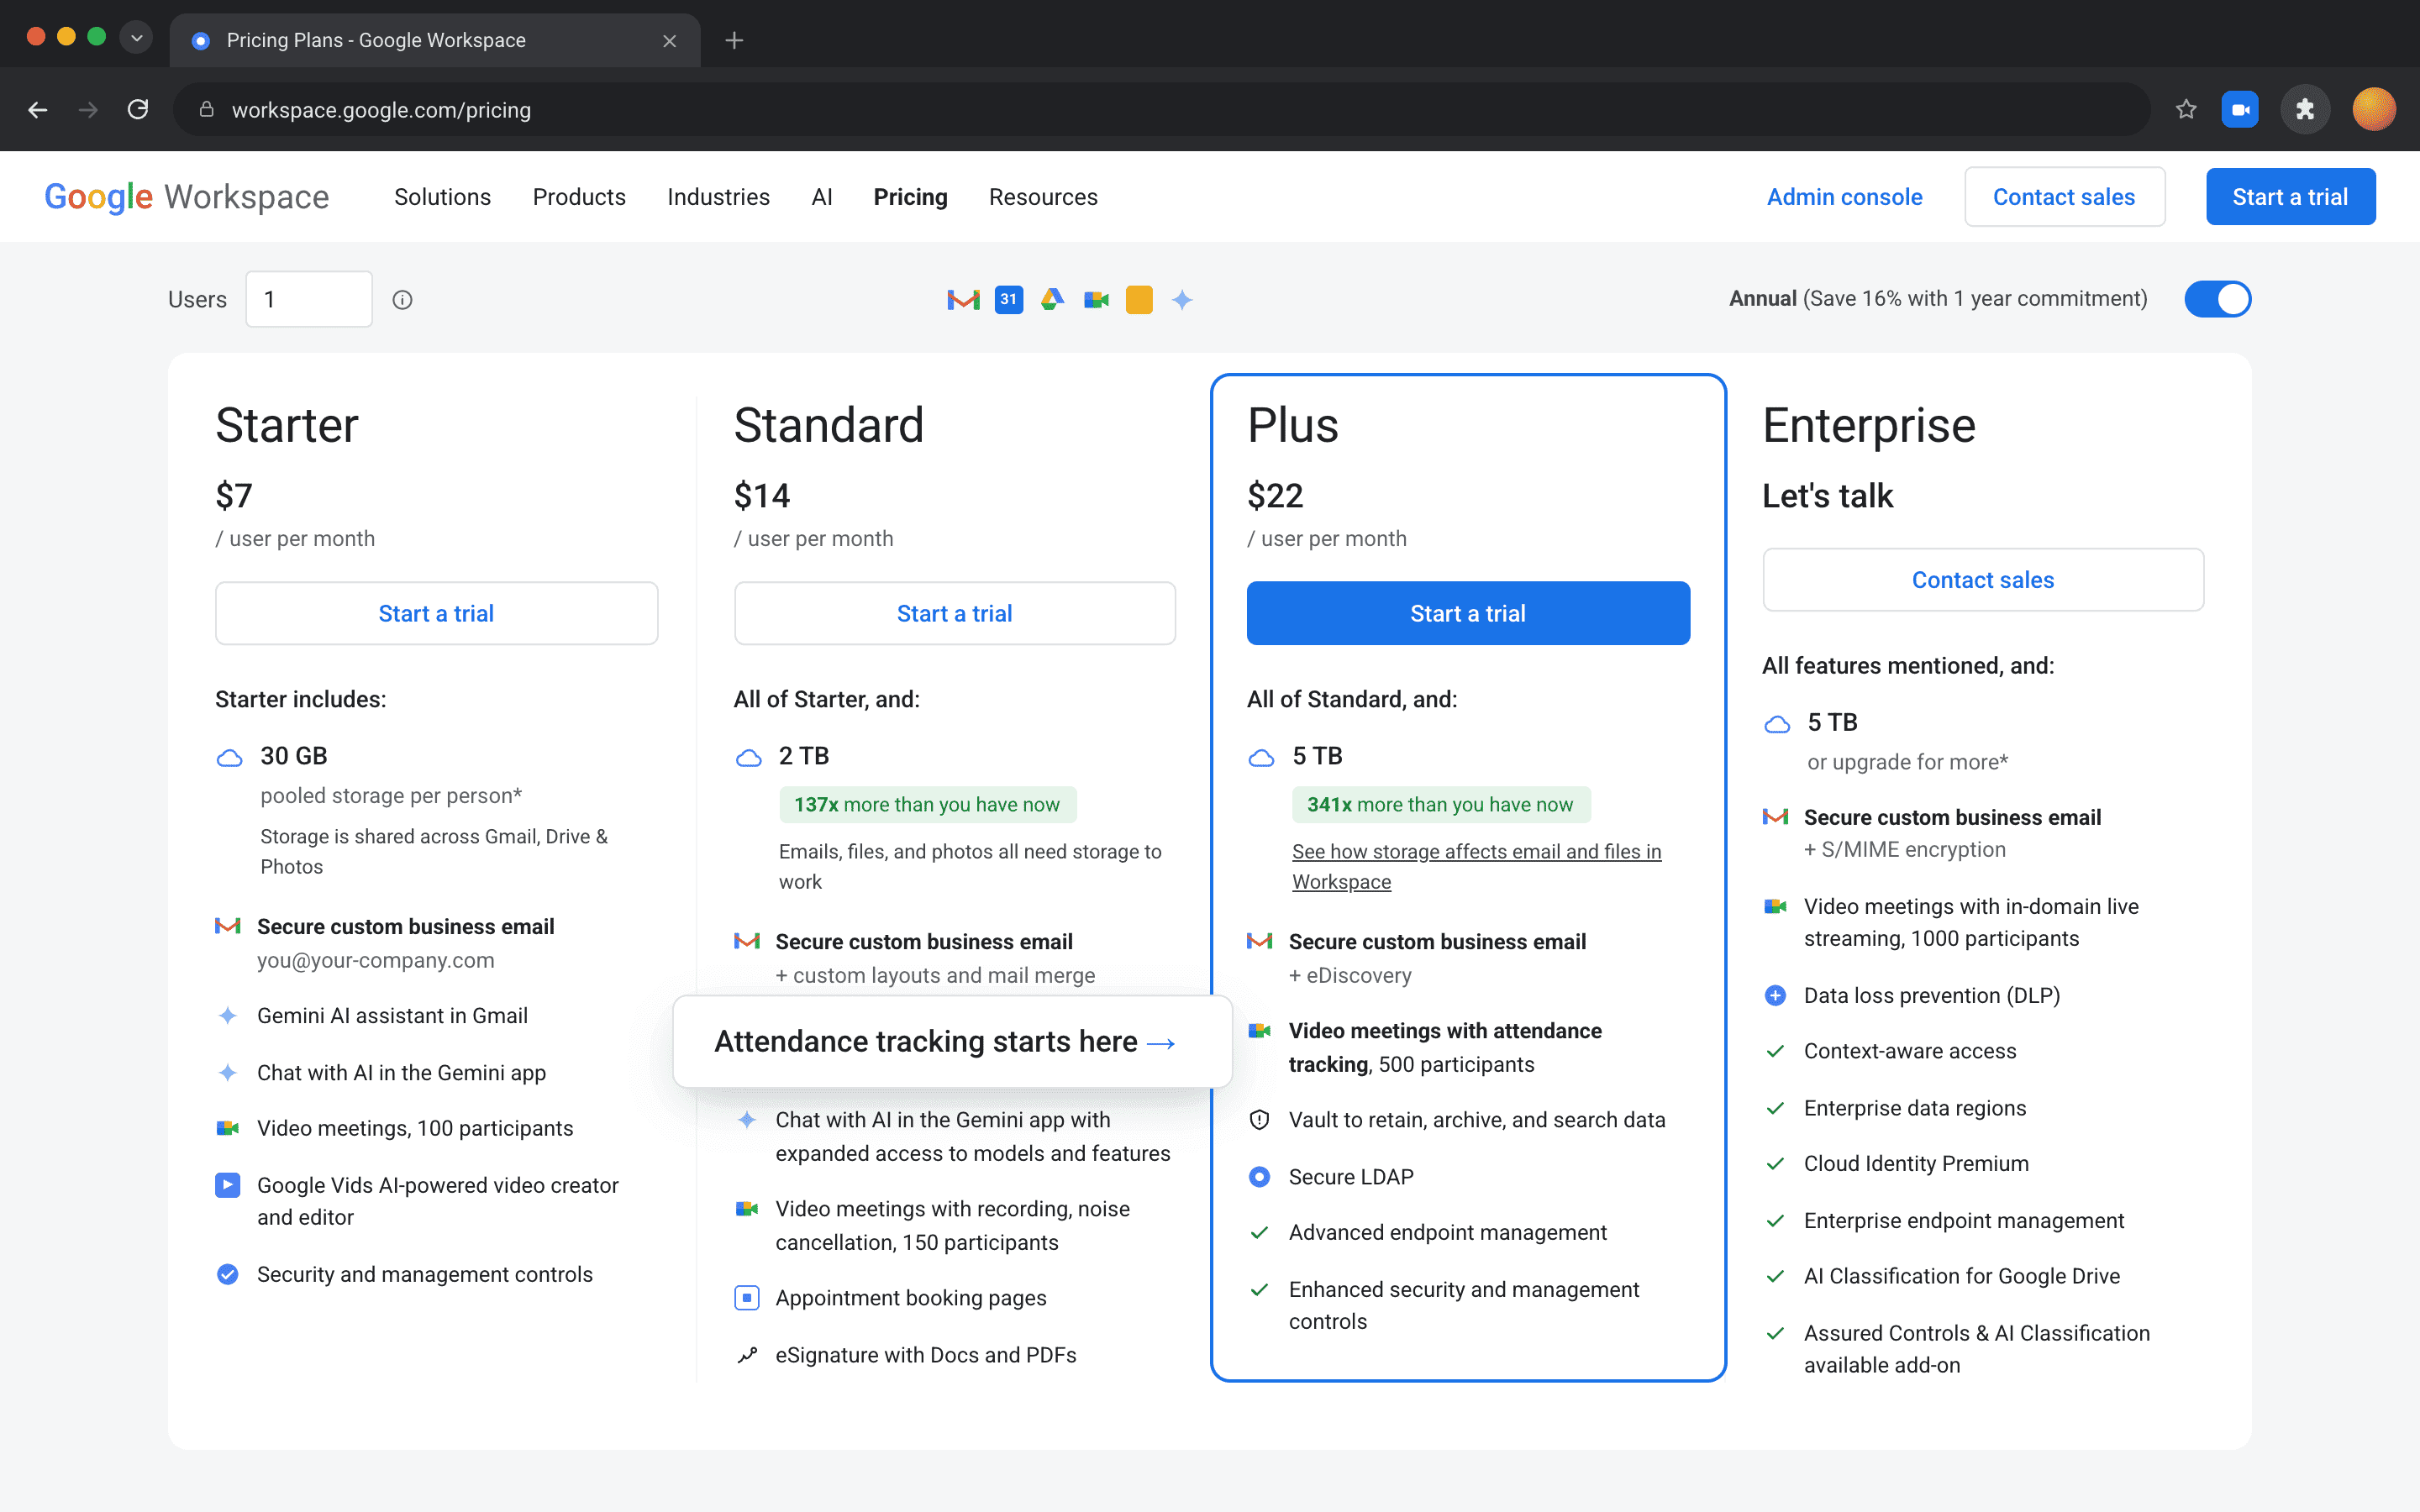Click the Vault shield icon in Plus plan
Image resolution: width=2420 pixels, height=1512 pixels.
(x=1259, y=1120)
